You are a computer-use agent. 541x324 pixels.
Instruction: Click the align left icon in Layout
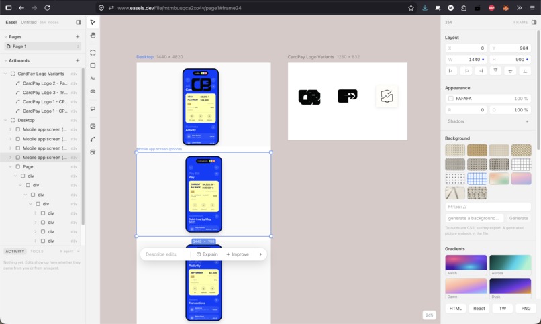tap(450, 71)
